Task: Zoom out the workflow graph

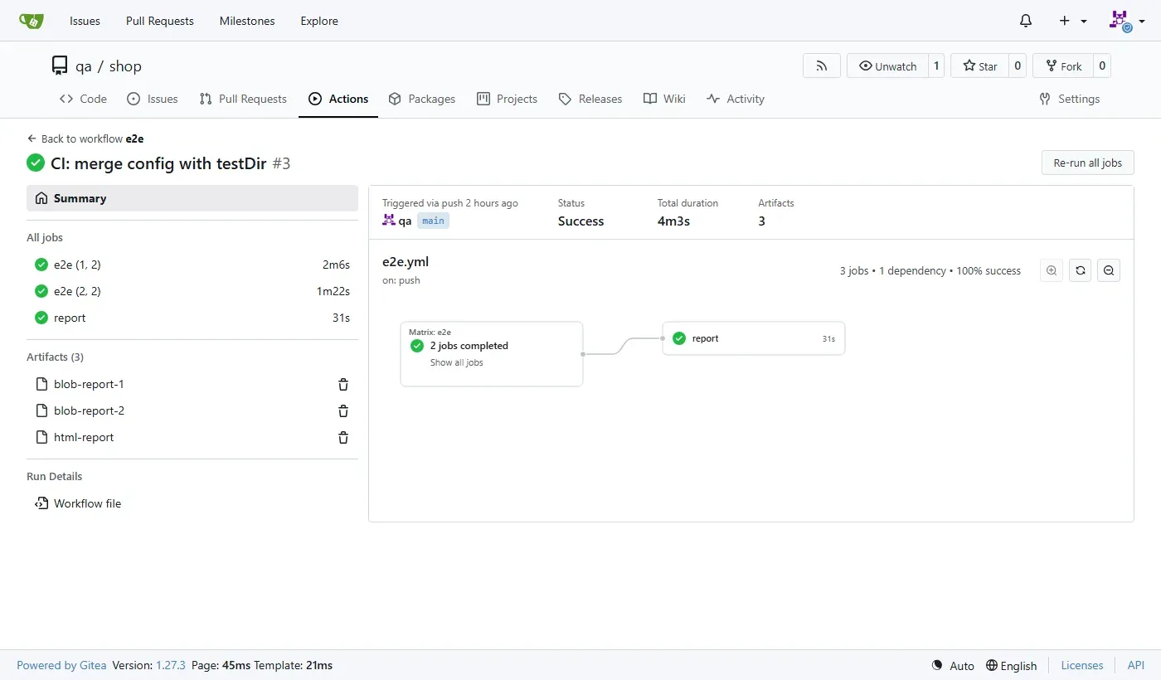Action: coord(1109,270)
